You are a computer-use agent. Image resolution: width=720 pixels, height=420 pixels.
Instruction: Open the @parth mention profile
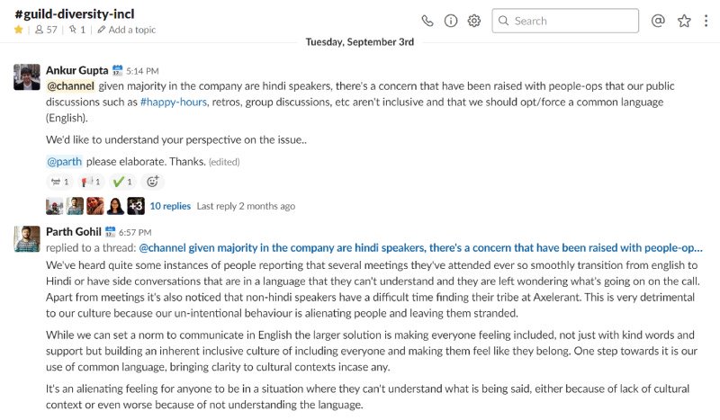click(64, 162)
